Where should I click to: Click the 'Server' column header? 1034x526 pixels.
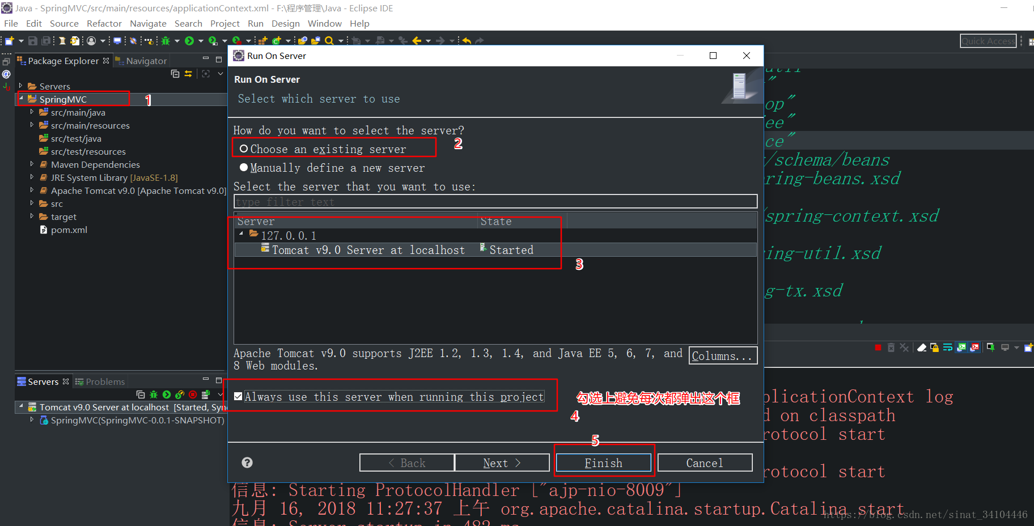(x=356, y=221)
